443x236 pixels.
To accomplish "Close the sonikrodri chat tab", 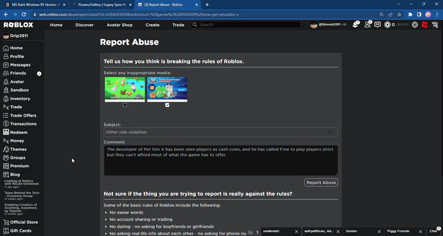I will point(296,232).
